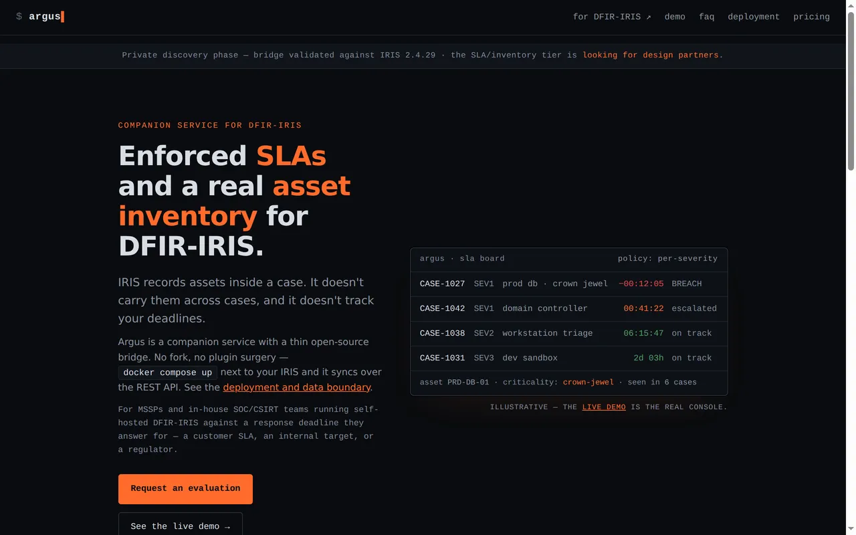Click the 'dev sandbox' description
The image size is (856, 535).
pos(530,358)
